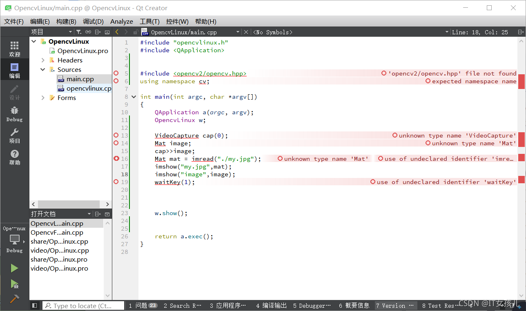Click the Line: 18, Col: 25 indicator
Screen dimensions: 526x311
(480, 32)
